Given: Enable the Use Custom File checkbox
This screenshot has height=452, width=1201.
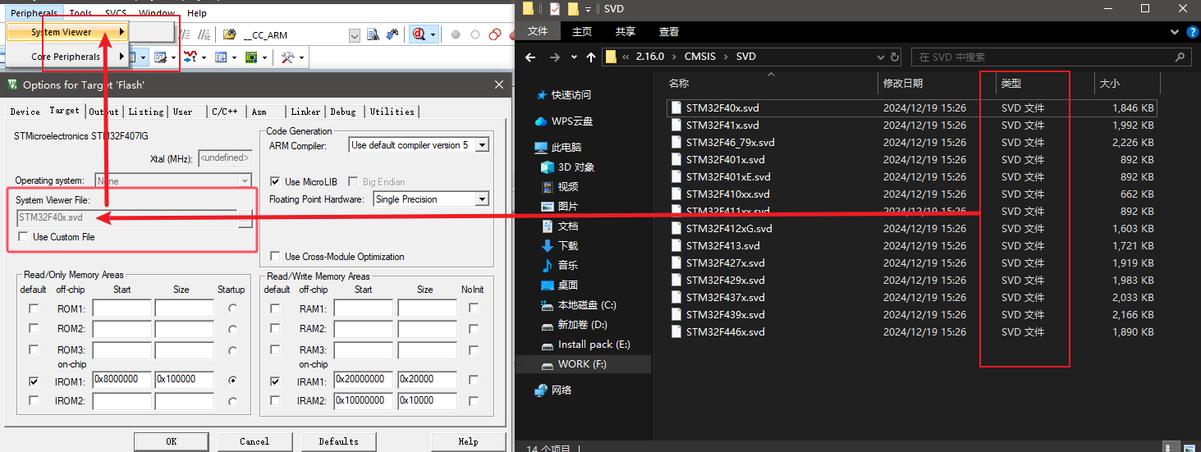Looking at the screenshot, I should pos(23,237).
